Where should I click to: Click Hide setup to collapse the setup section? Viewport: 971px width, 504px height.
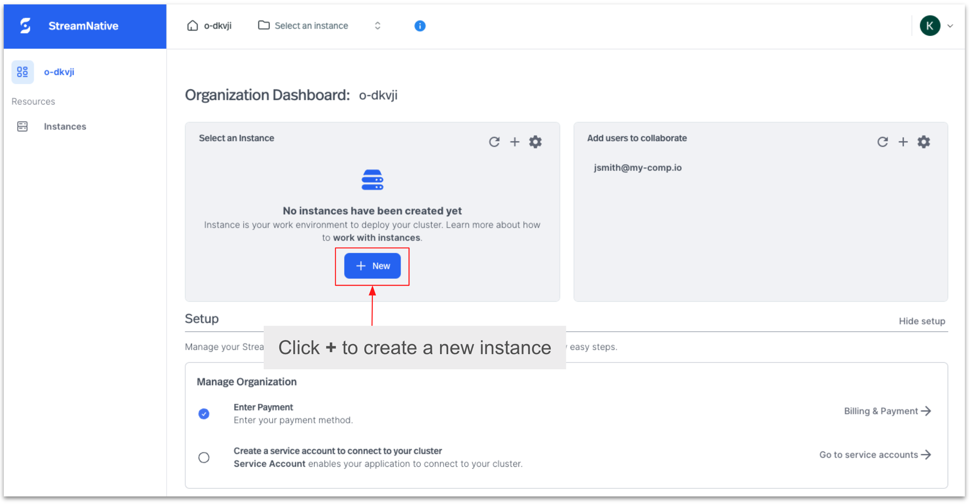coord(922,321)
